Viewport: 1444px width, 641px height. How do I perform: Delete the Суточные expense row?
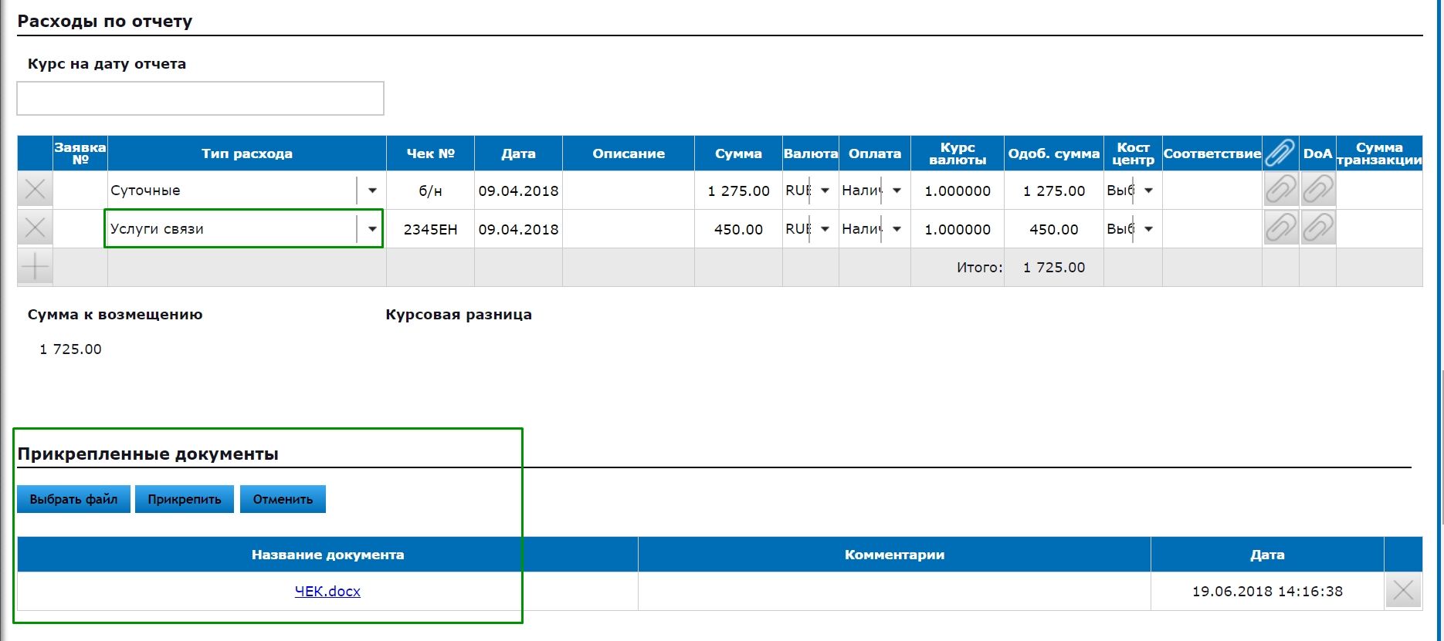(x=35, y=190)
